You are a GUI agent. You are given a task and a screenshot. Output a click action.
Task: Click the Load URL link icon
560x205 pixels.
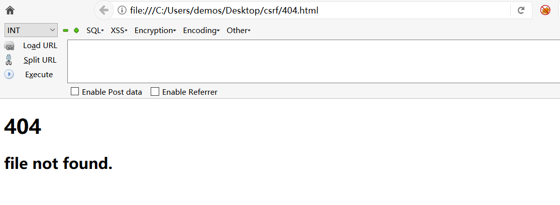click(x=9, y=46)
